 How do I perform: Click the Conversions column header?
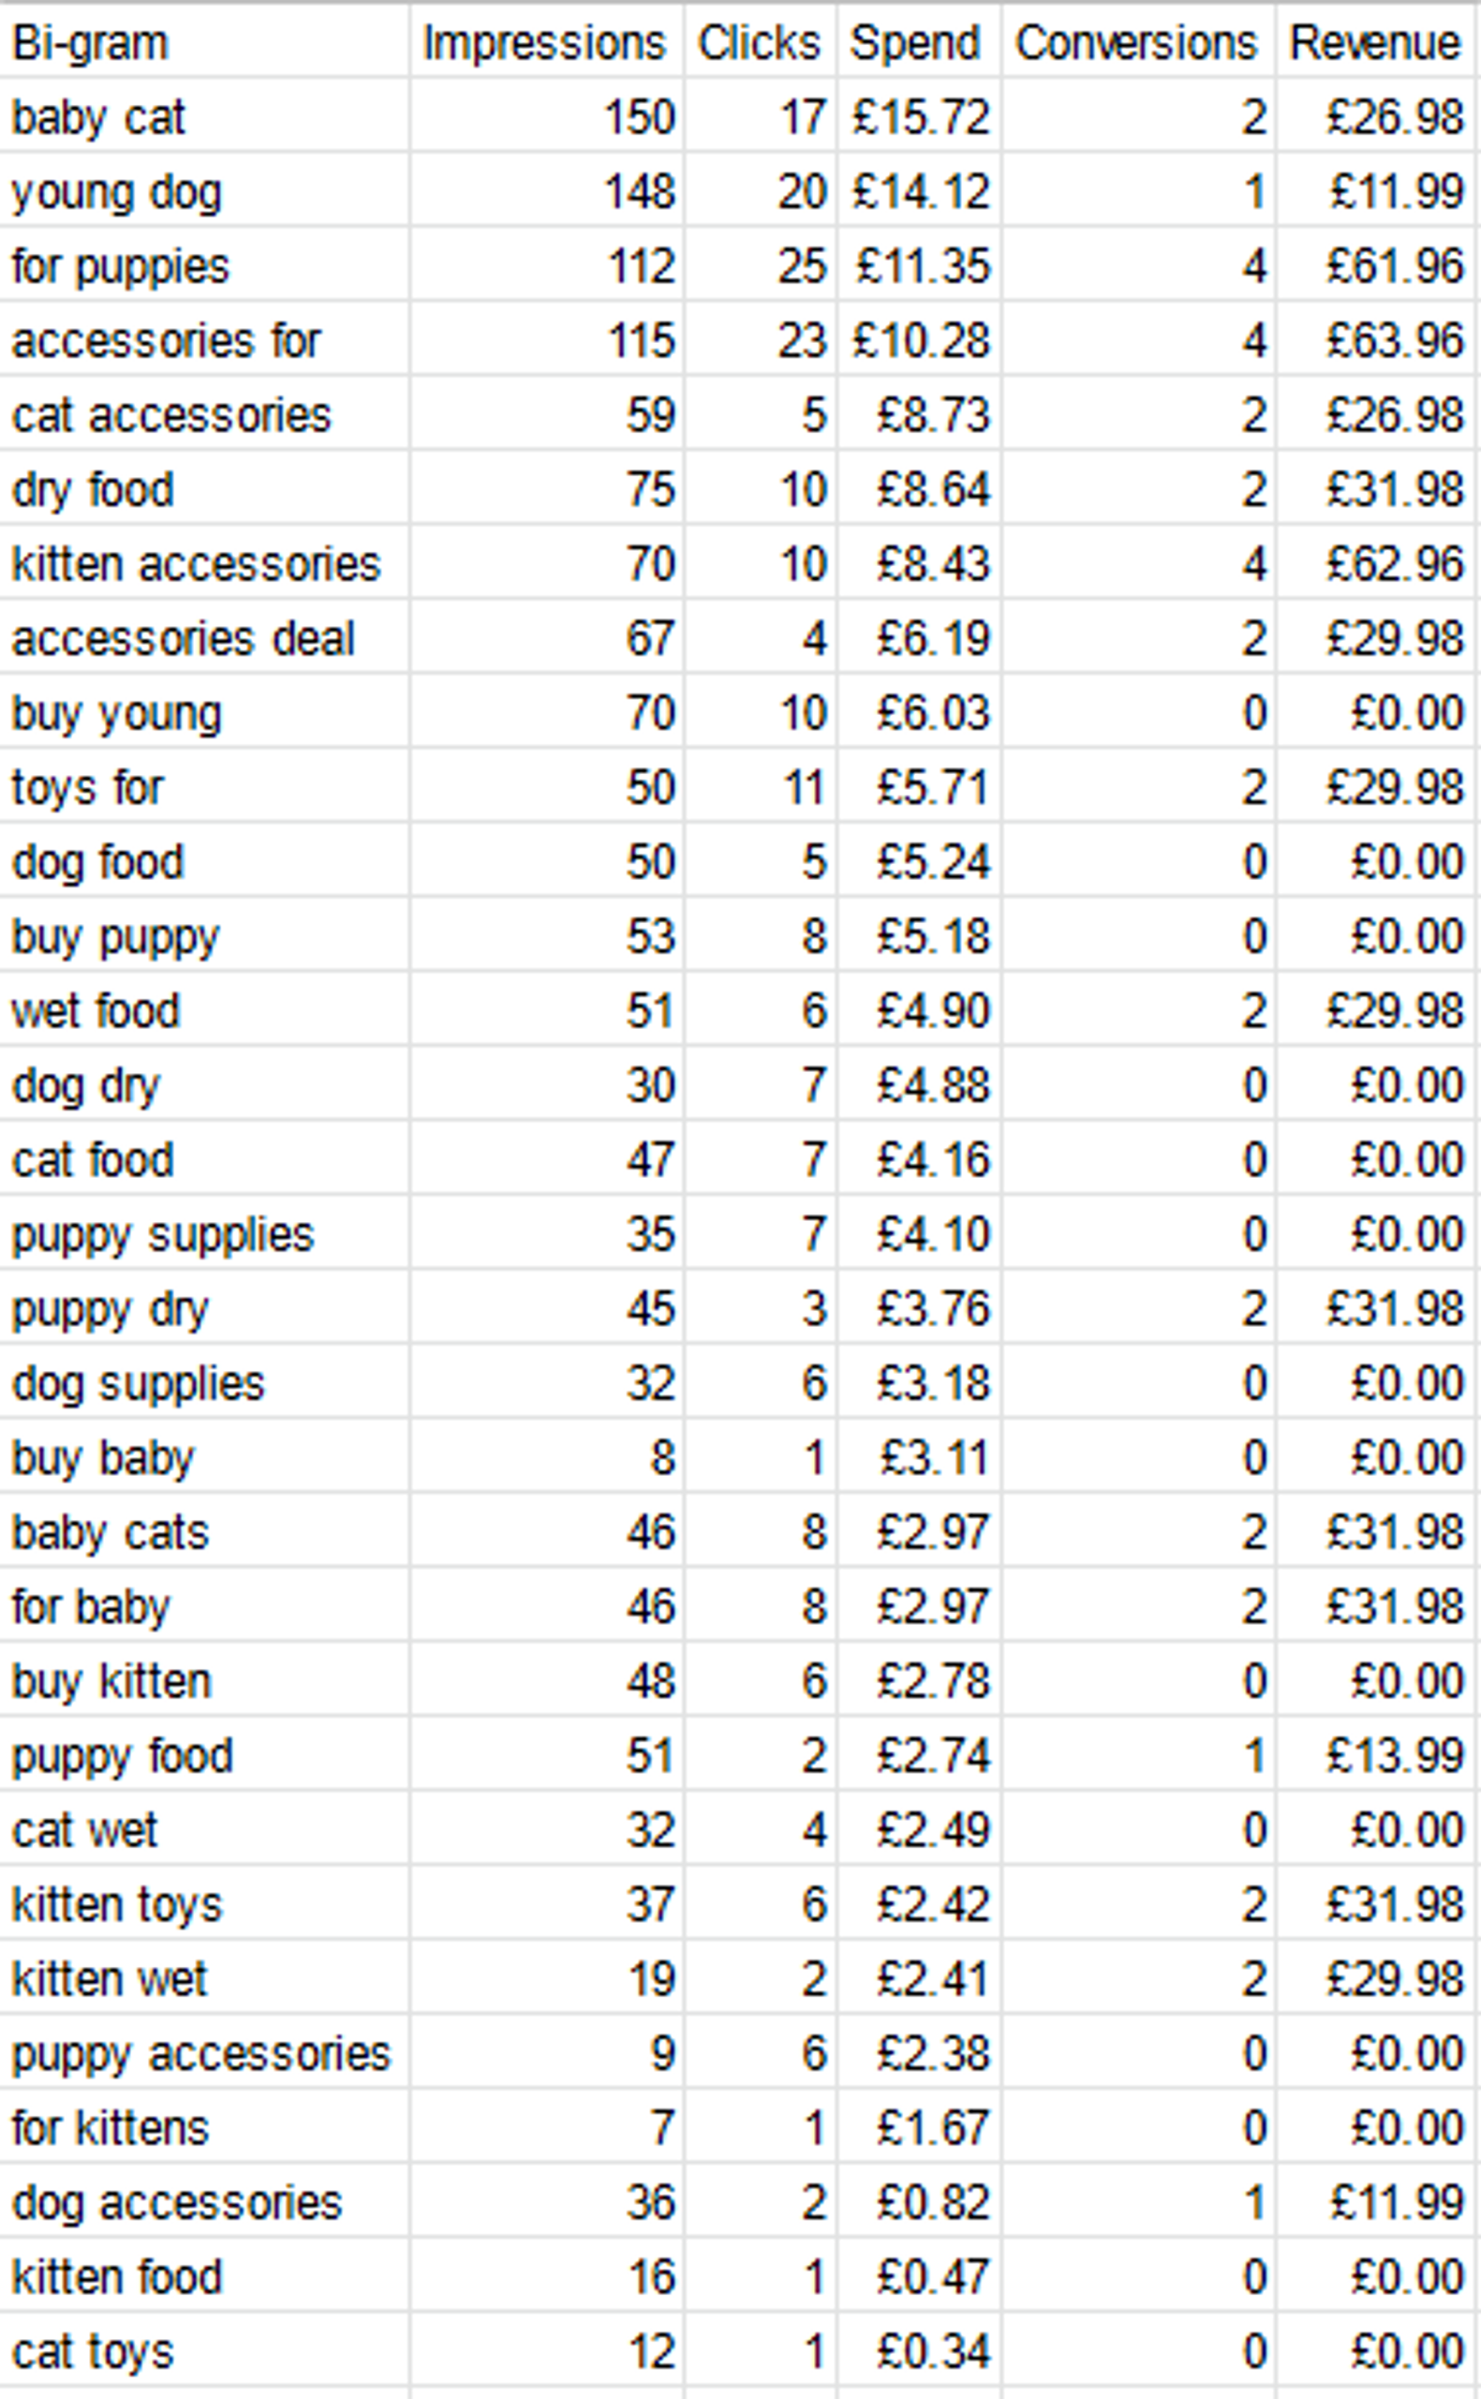point(1138,42)
